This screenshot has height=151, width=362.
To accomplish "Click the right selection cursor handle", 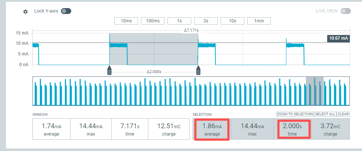I will 198,71.
